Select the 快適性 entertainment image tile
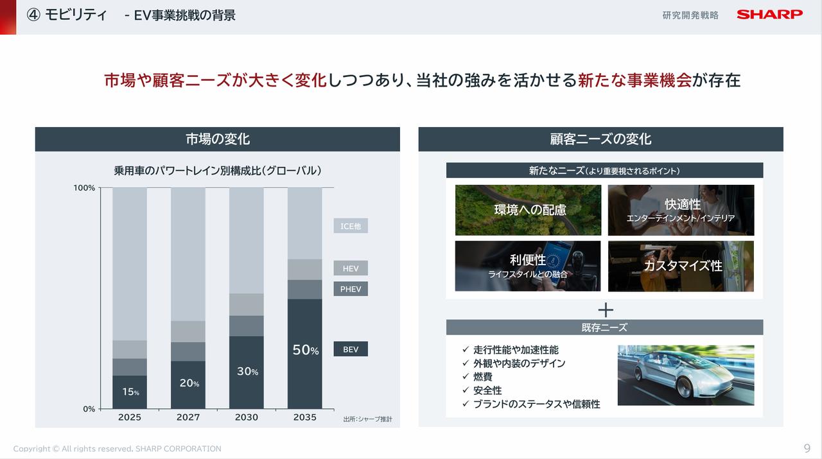This screenshot has height=459, width=822. 681,210
